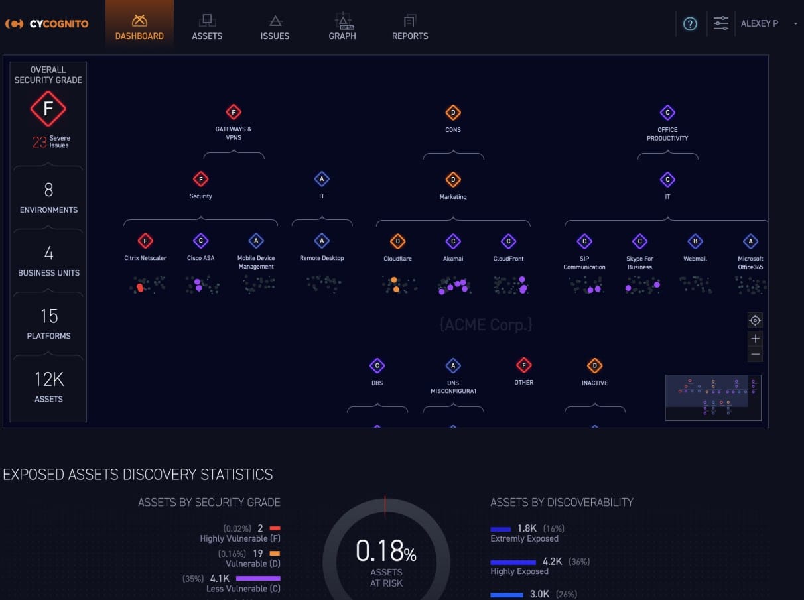Screen dimensions: 804x600
Task: Open the Issues tab
Action: click(275, 27)
